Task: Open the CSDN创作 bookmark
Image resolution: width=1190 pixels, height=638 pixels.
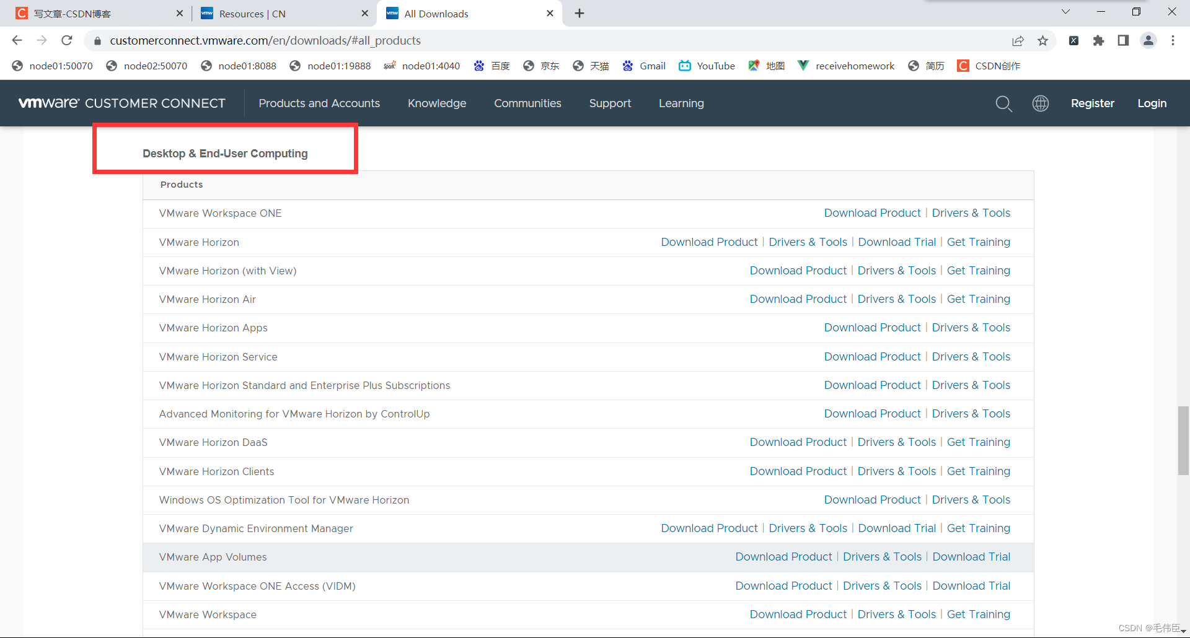Action: (x=989, y=66)
